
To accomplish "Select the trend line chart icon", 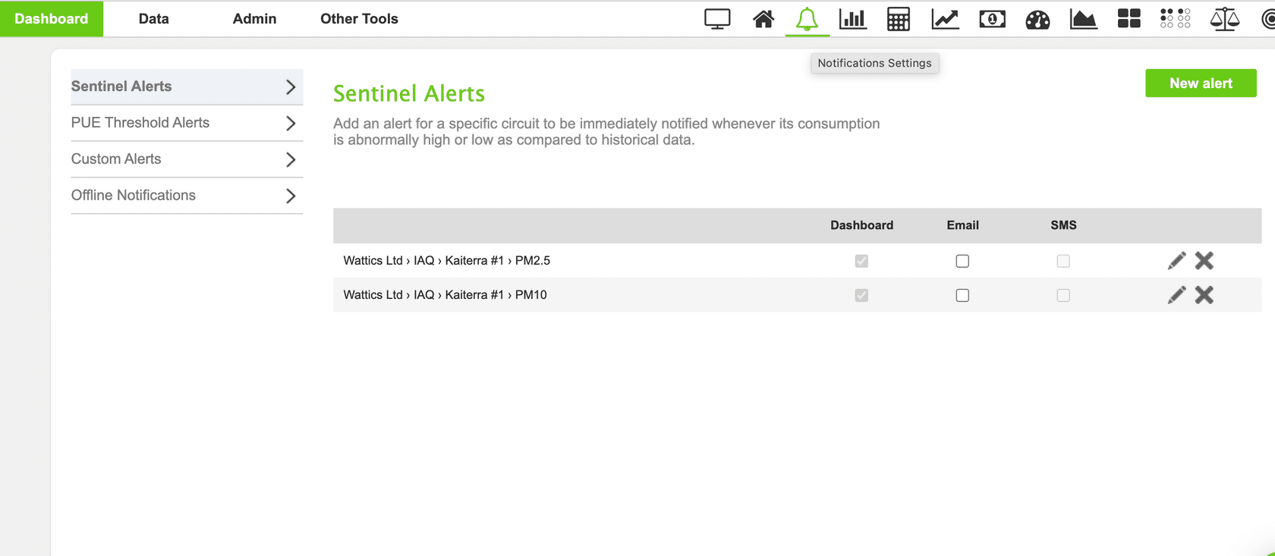I will coord(945,19).
